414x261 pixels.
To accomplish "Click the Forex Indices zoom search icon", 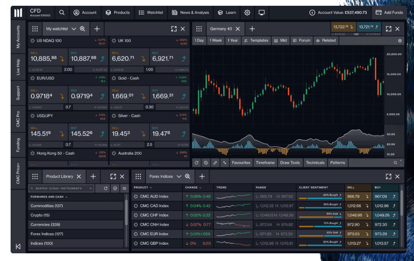I will tap(187, 176).
